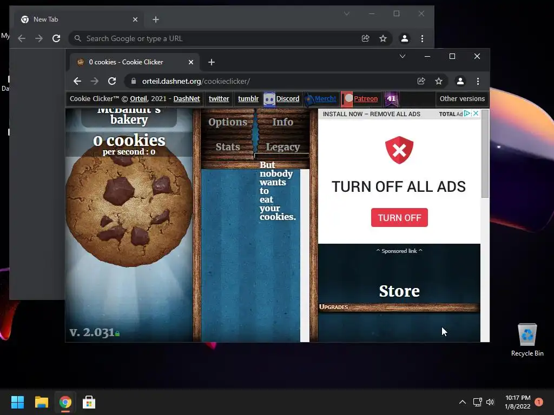Open the Merch! link
The image size is (554, 415).
325,99
